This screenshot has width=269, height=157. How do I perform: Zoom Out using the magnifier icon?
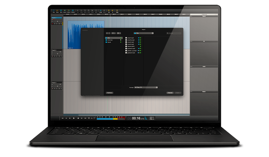point(109,11)
